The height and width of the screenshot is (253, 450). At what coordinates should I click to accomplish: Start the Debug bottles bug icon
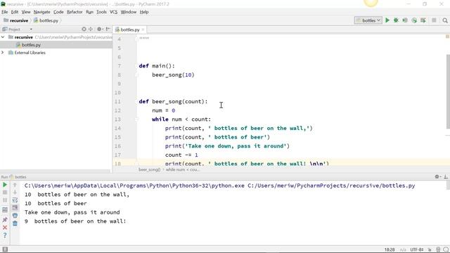(x=396, y=20)
